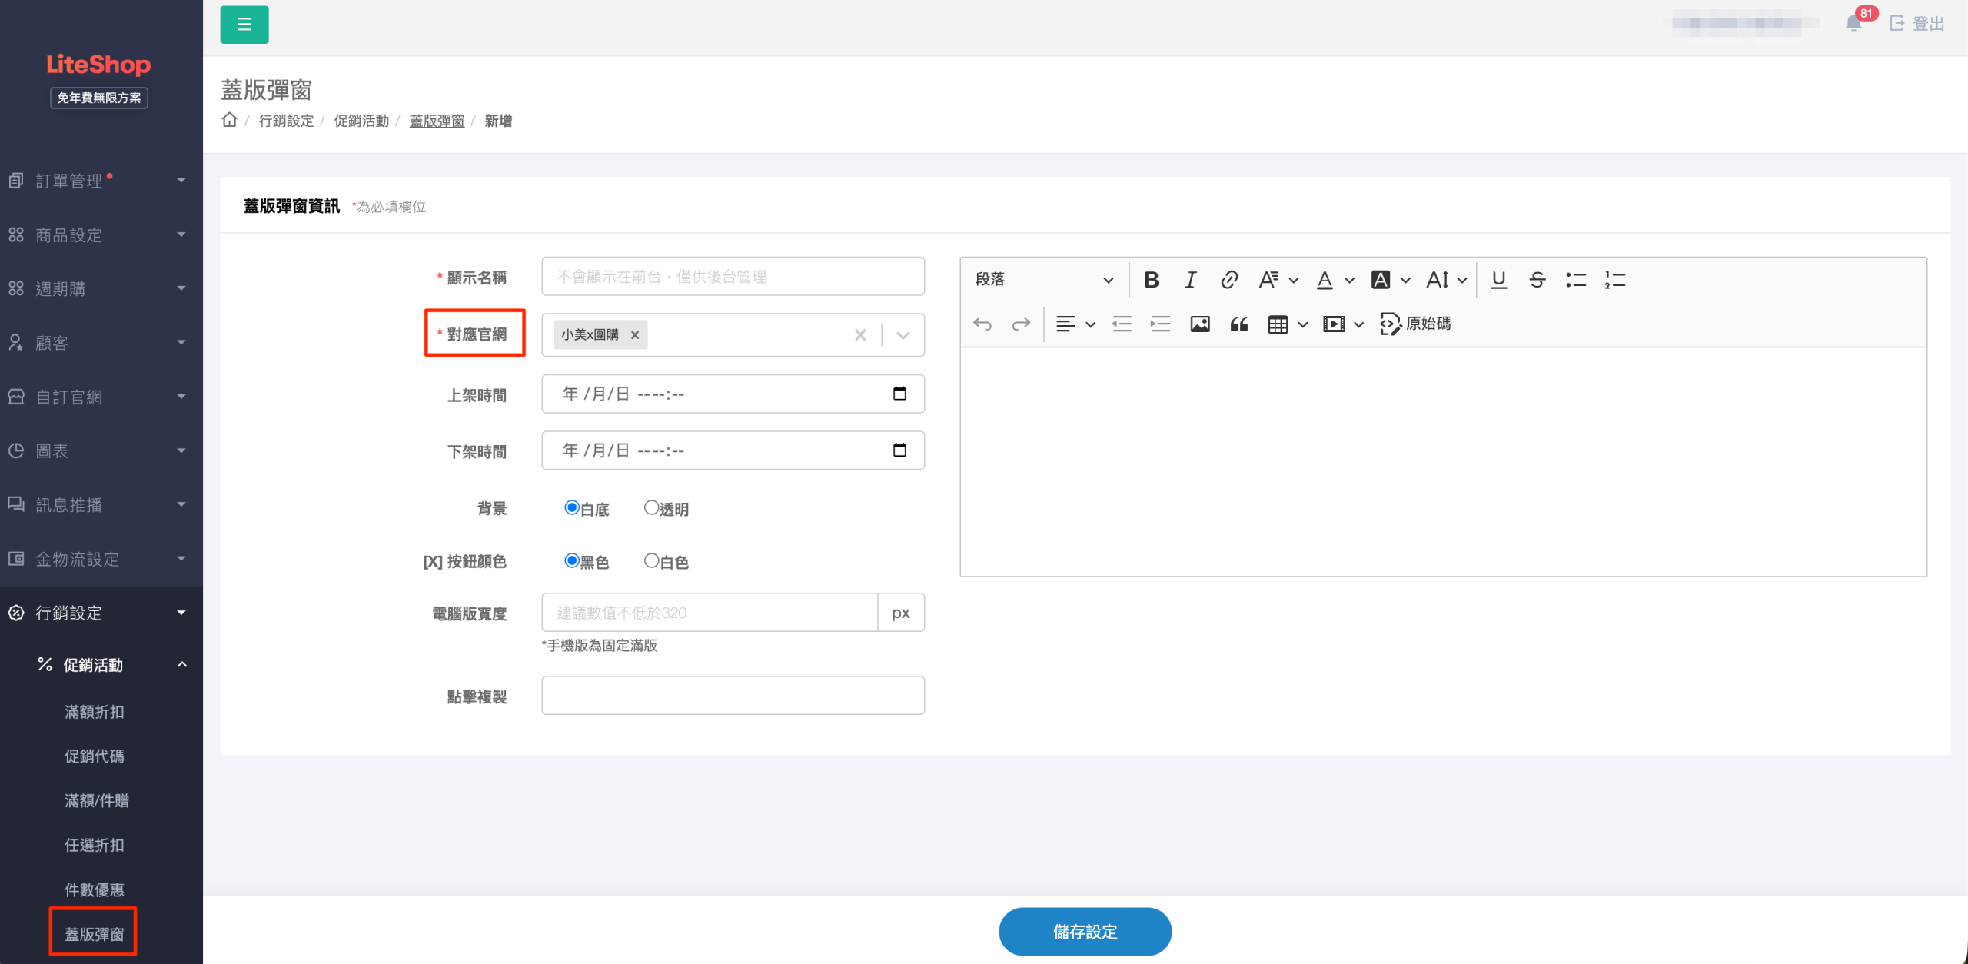Expand the 對應官網 select dropdown arrow
Screen dimensions: 1968x964
coord(903,335)
